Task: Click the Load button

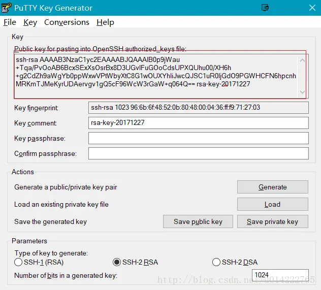Action: 272,204
